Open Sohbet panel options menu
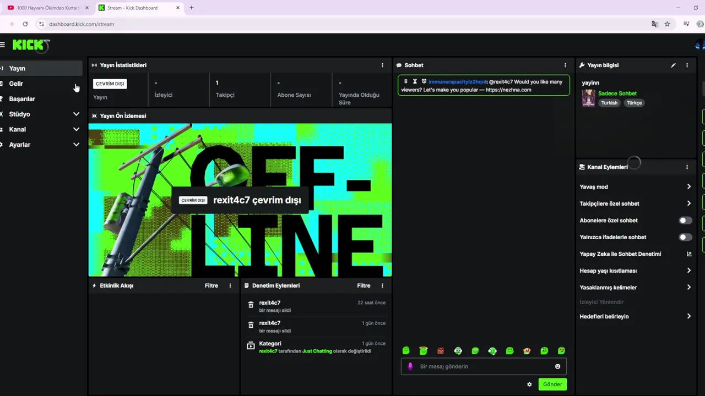Viewport: 705px width, 396px height. click(565, 65)
